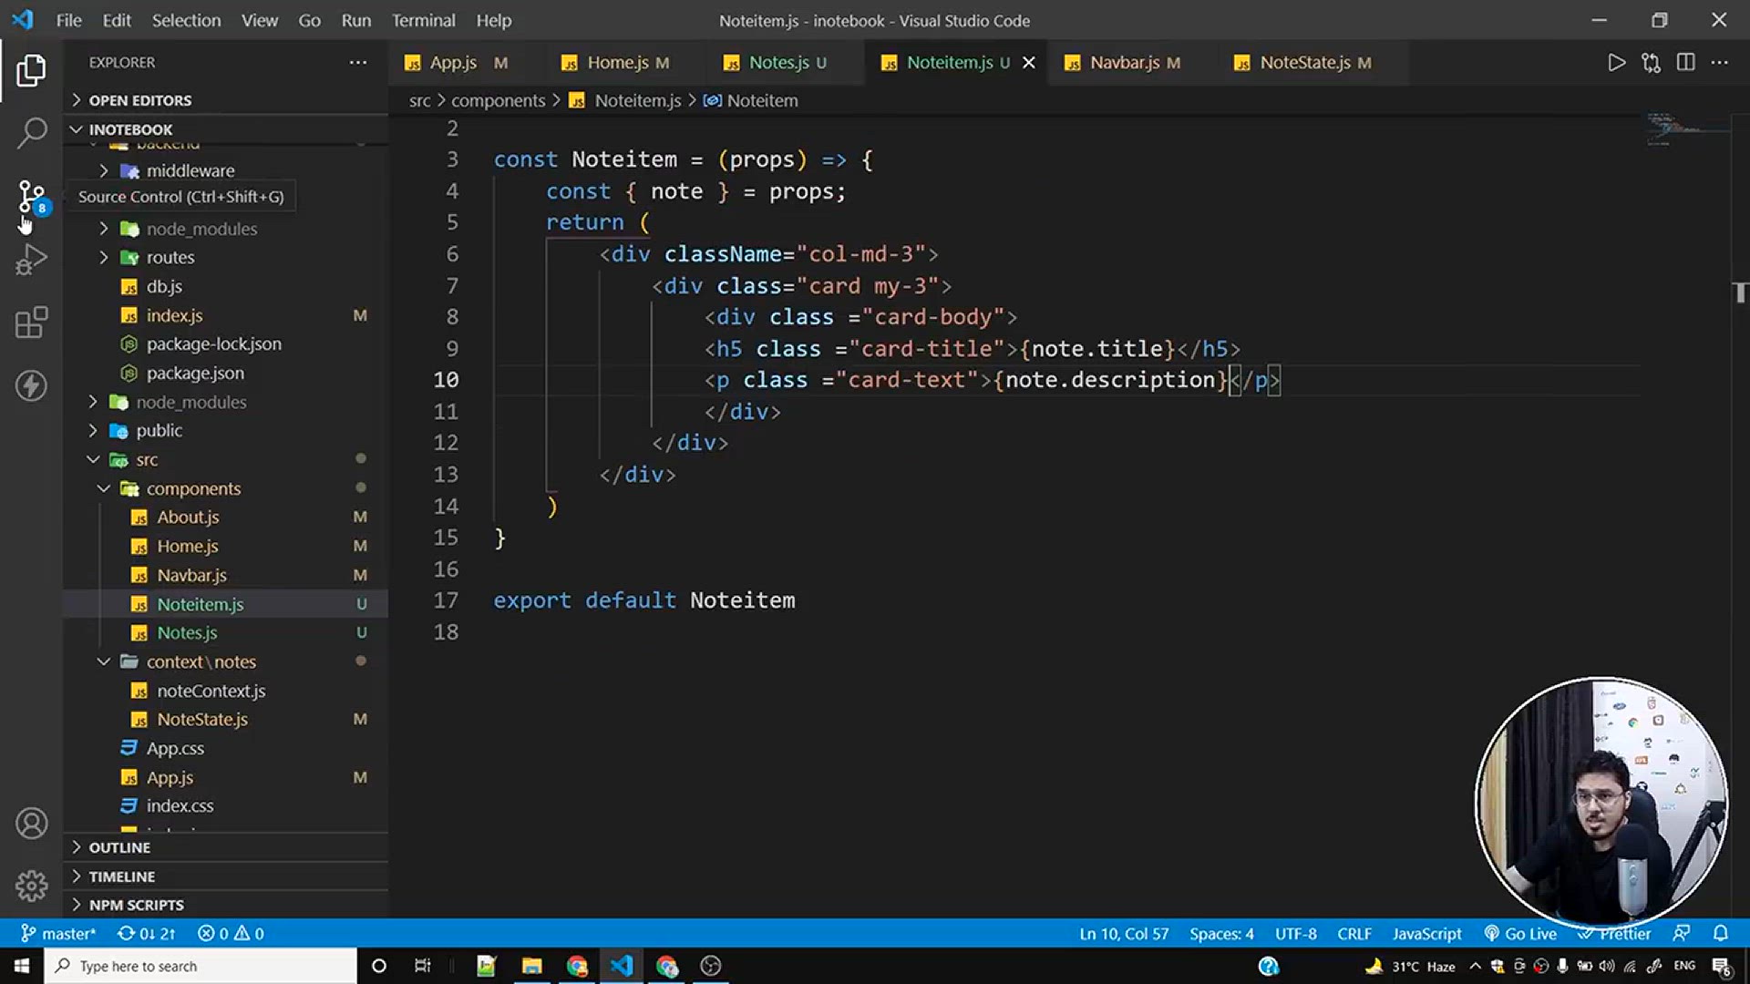The image size is (1750, 984).
Task: Click Ln 10, Col 57 in status bar
Action: pos(1124,934)
